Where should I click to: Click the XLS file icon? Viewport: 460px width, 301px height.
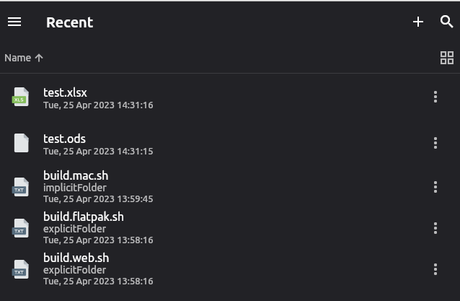tap(20, 97)
